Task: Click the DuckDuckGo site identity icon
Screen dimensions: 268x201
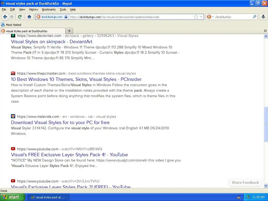Action: click(38, 17)
